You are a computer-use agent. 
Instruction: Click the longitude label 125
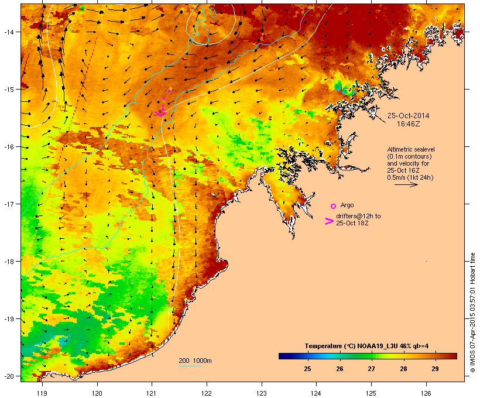point(371,393)
